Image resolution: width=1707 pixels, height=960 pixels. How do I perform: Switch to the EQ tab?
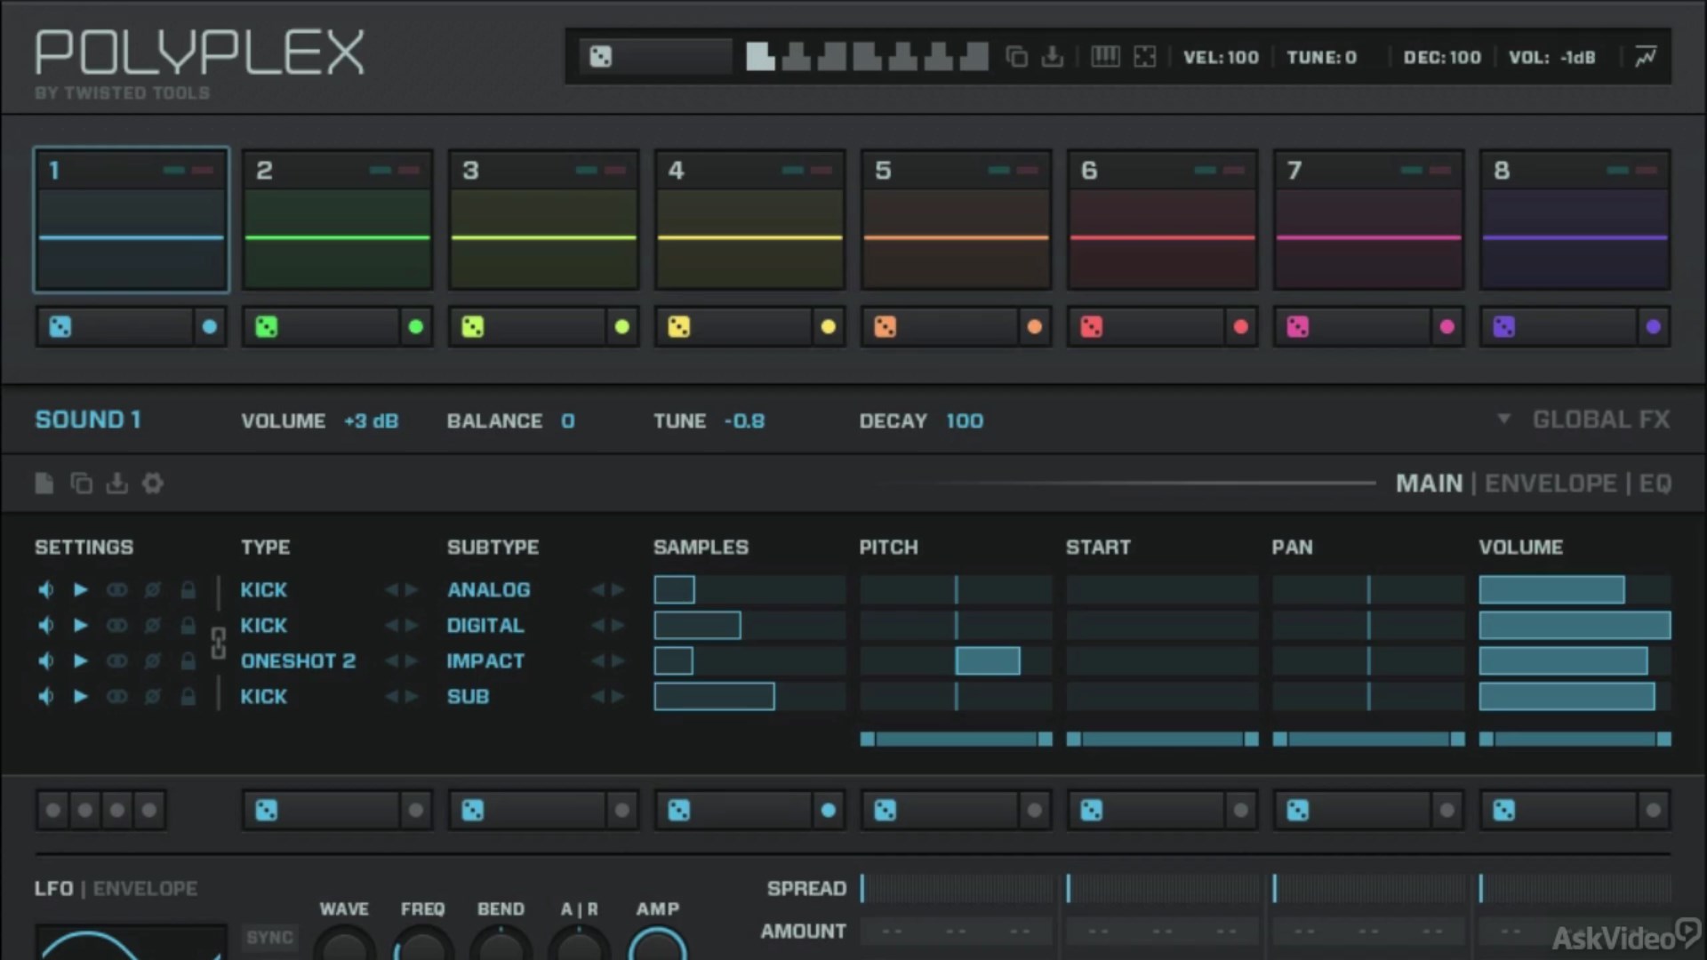point(1655,483)
